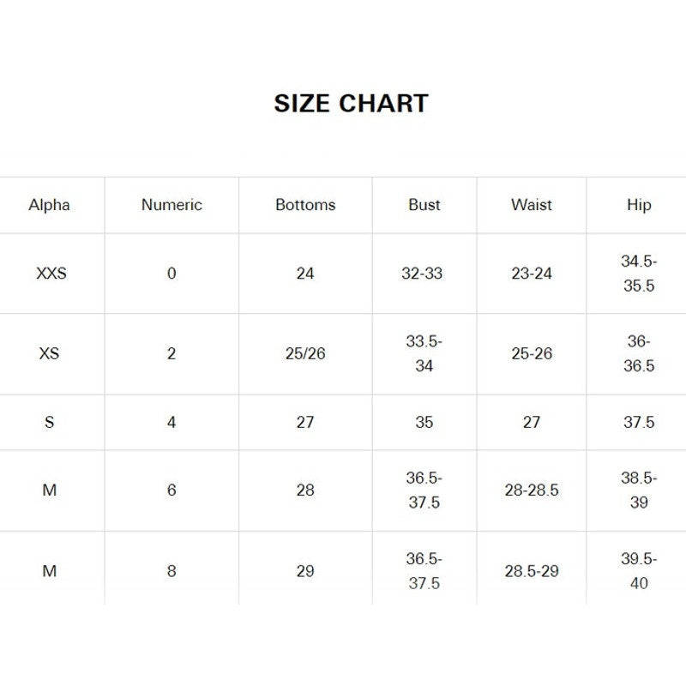Viewport: 686px width, 686px height.
Task: Select the 28-28.5 waist measurement
Action: click(532, 490)
